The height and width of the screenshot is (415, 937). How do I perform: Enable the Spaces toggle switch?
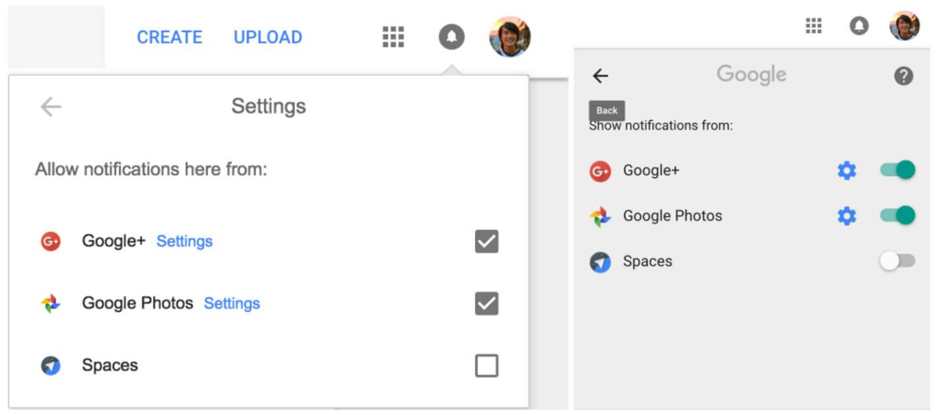click(x=897, y=261)
